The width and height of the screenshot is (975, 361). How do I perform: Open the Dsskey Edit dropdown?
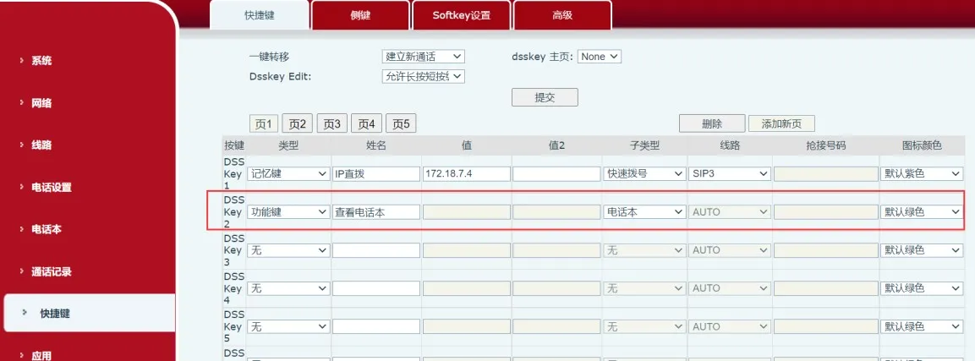tap(423, 76)
